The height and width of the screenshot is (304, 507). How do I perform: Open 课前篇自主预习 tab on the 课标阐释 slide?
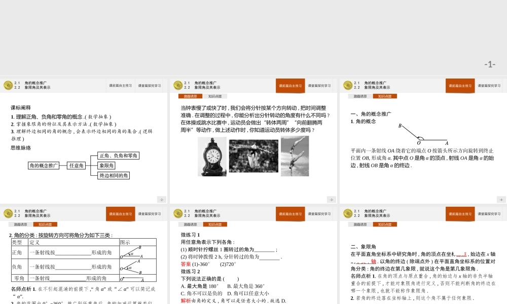coord(120,86)
